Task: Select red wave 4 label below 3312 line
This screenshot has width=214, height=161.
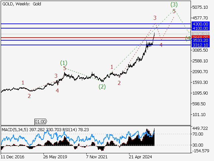Action: pyautogui.click(x=161, y=45)
